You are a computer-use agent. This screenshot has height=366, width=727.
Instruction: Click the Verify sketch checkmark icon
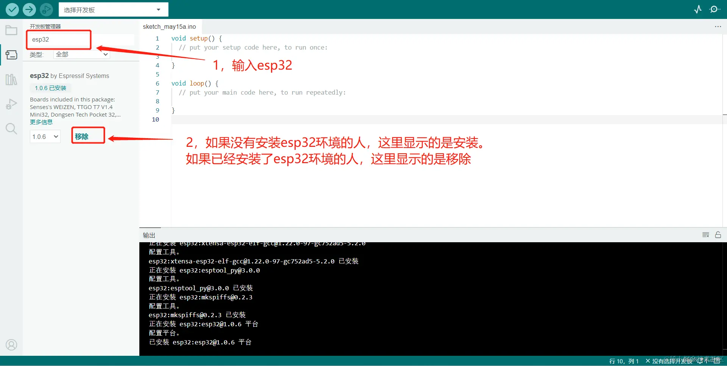tap(12, 9)
